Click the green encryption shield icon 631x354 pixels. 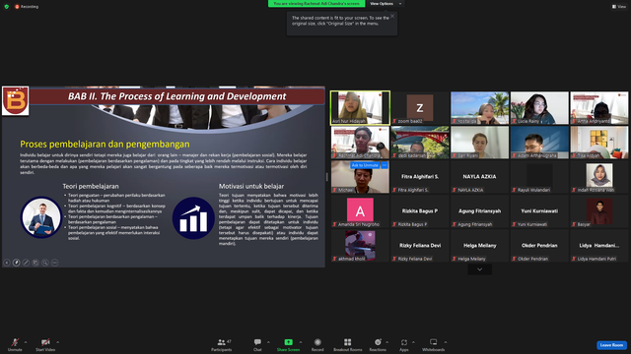tap(7, 7)
